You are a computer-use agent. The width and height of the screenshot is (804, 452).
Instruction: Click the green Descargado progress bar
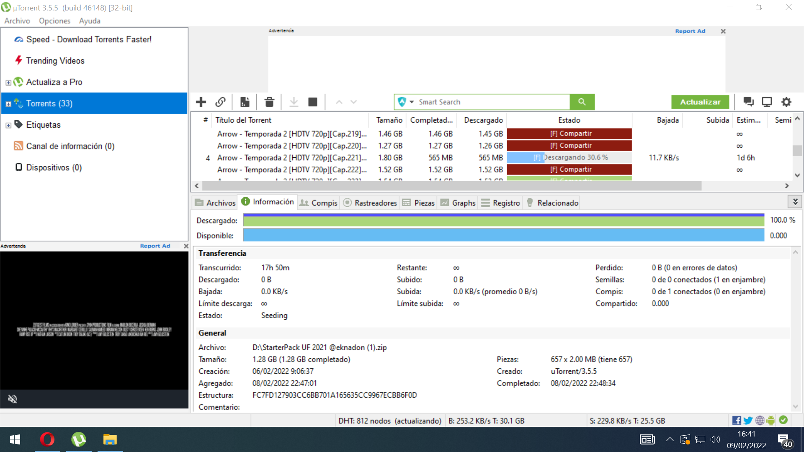pyautogui.click(x=504, y=220)
